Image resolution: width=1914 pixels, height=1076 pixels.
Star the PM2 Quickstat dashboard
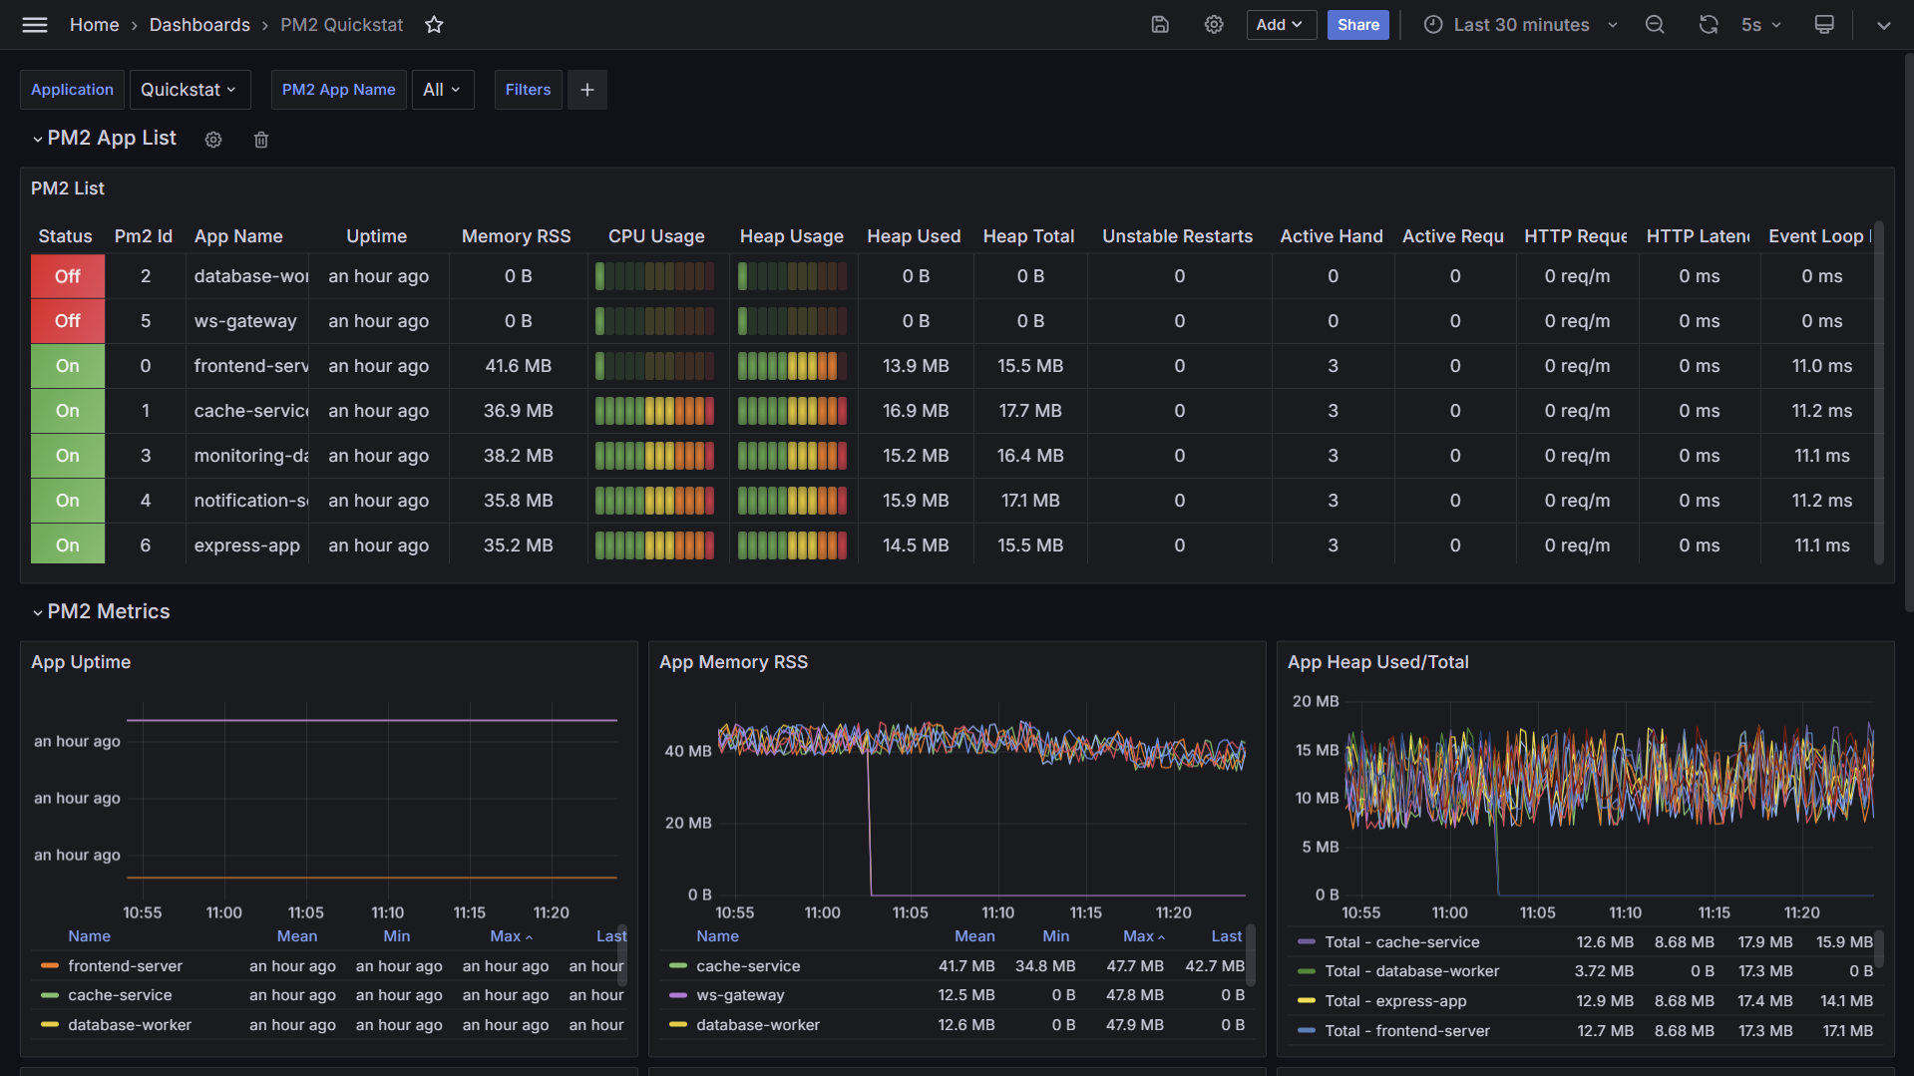(434, 25)
